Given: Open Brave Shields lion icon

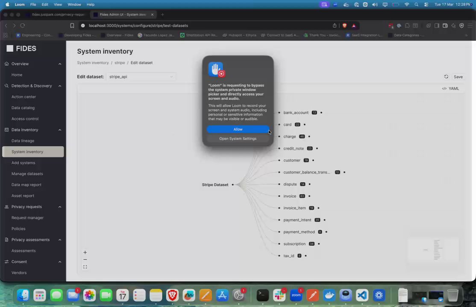Looking at the screenshot, I should click(344, 26).
